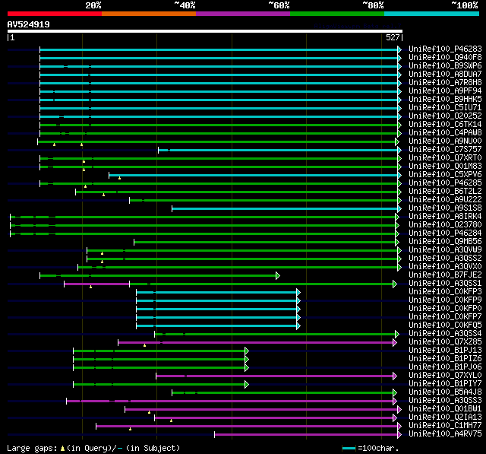486x454 pixels.
Task: Choose the UniRef100_C0KFP9 hit name
Action: pos(445,300)
